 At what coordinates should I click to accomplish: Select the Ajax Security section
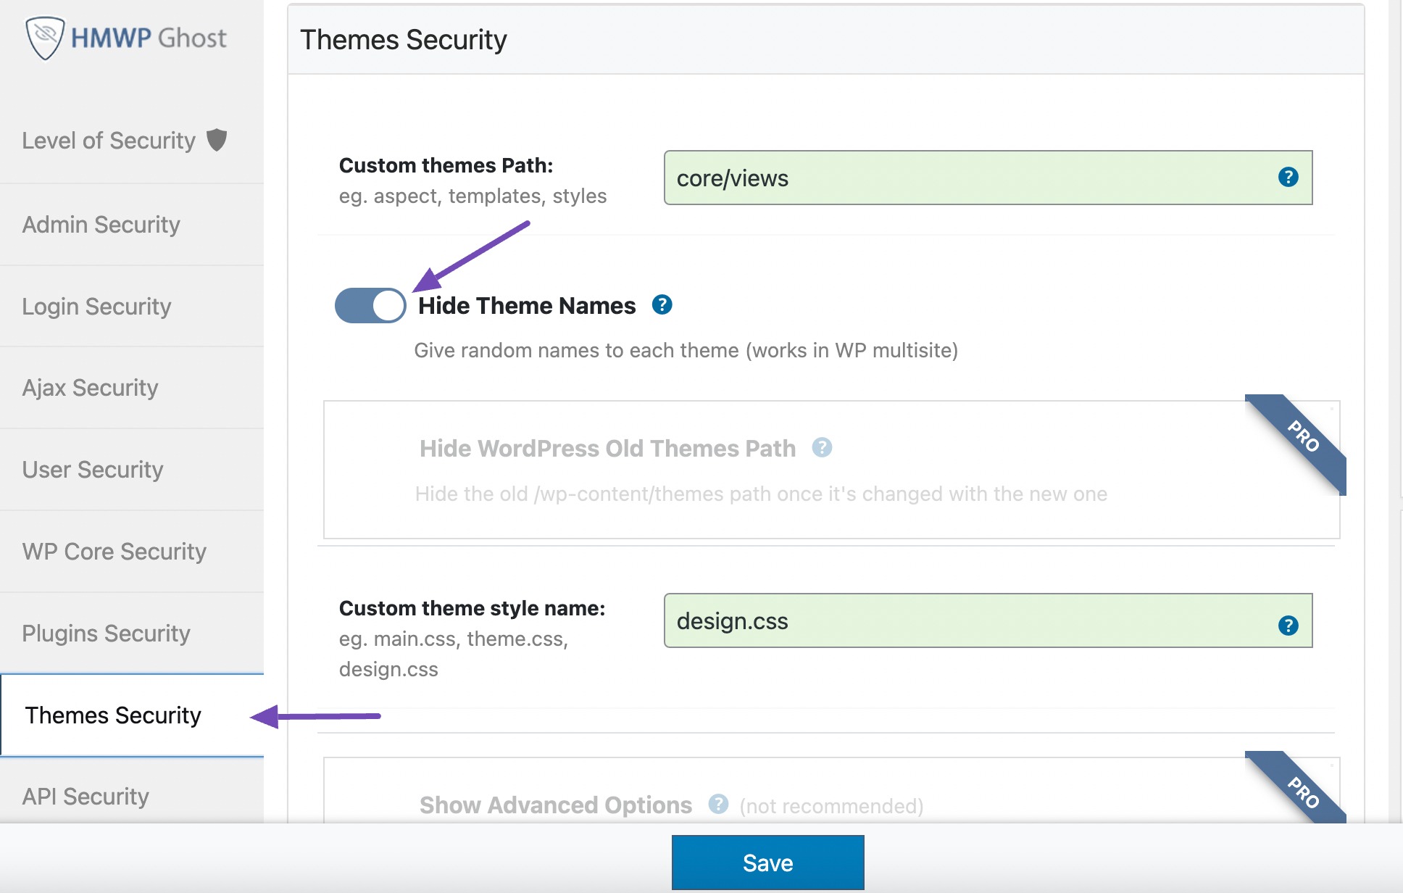click(x=90, y=388)
